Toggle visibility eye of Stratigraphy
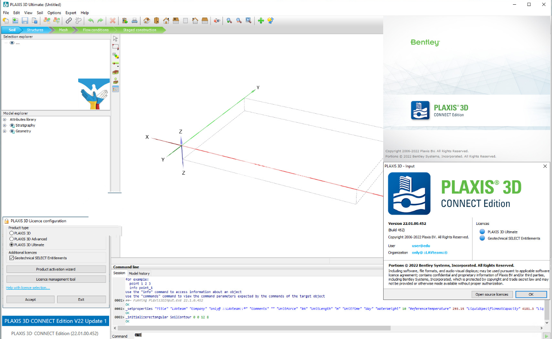The height and width of the screenshot is (339, 552). (12, 125)
